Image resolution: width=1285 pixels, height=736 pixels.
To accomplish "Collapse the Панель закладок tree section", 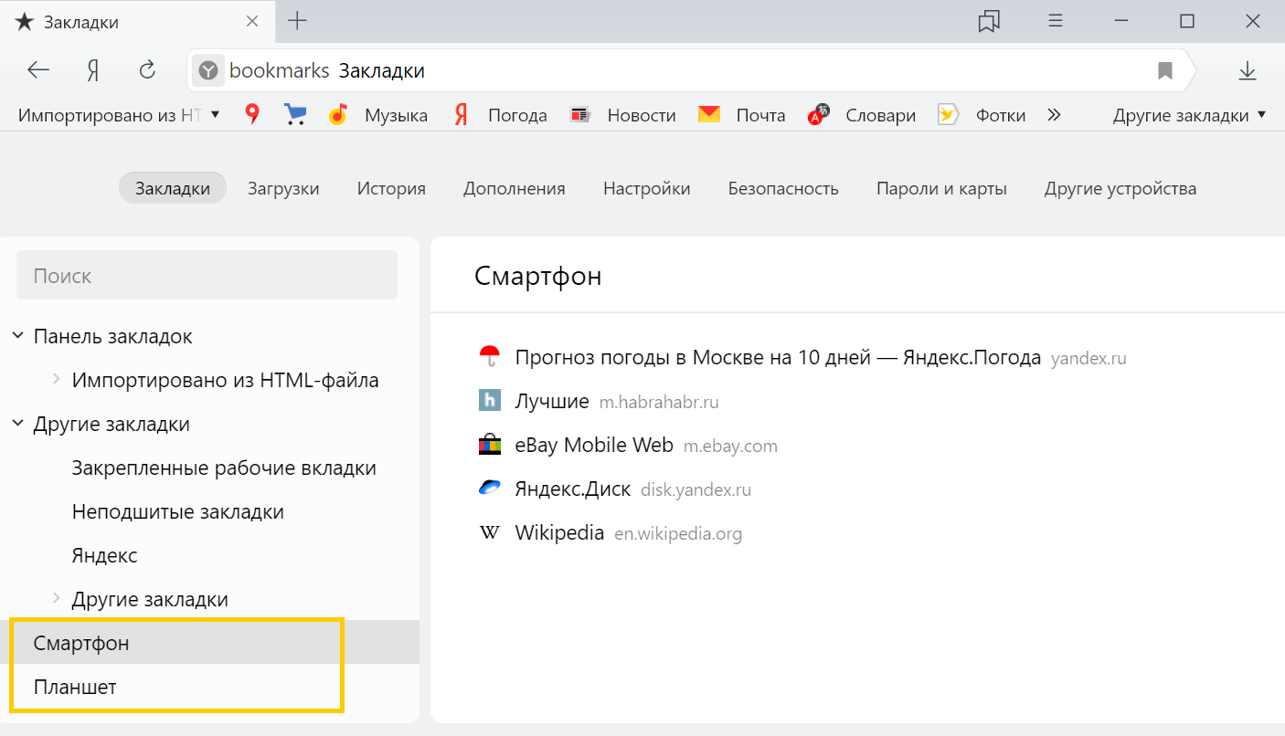I will (17, 336).
